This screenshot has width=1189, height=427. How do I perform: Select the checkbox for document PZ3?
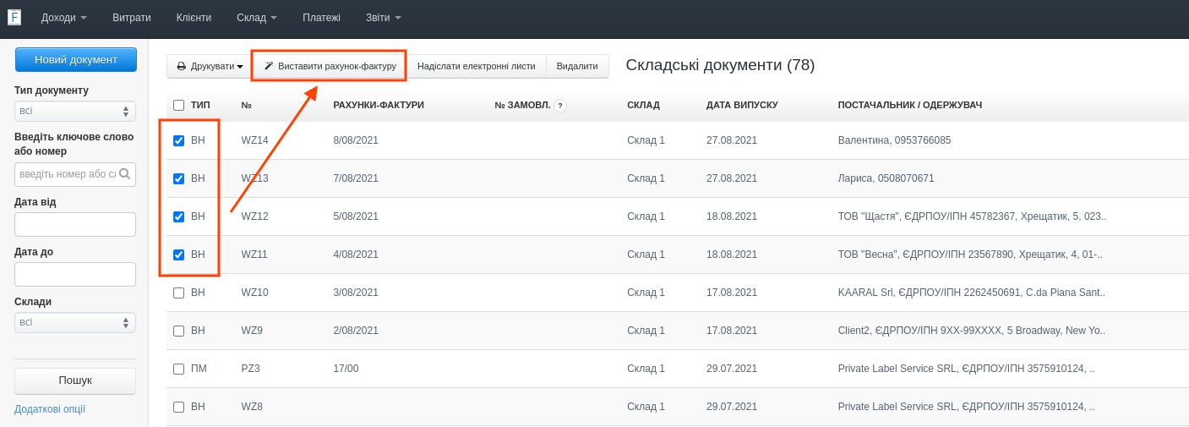[178, 369]
